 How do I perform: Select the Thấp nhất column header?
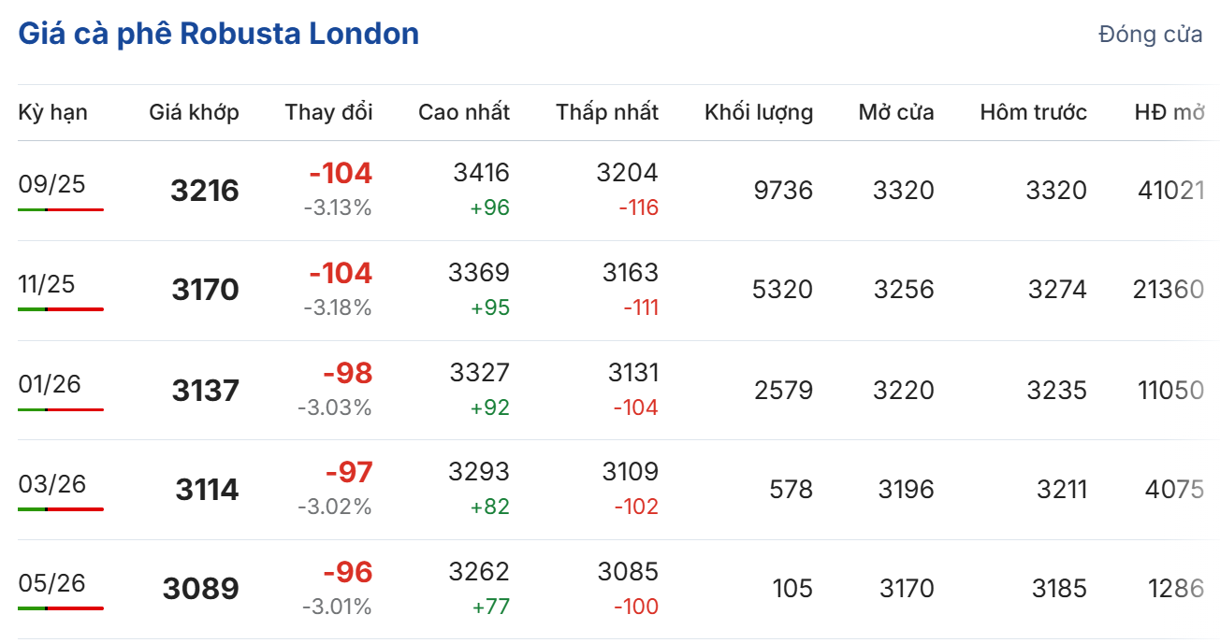606,113
